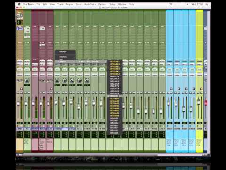Click the volume fader on the first blue channel
The width and height of the screenshot is (226, 170).
coord(169,102)
